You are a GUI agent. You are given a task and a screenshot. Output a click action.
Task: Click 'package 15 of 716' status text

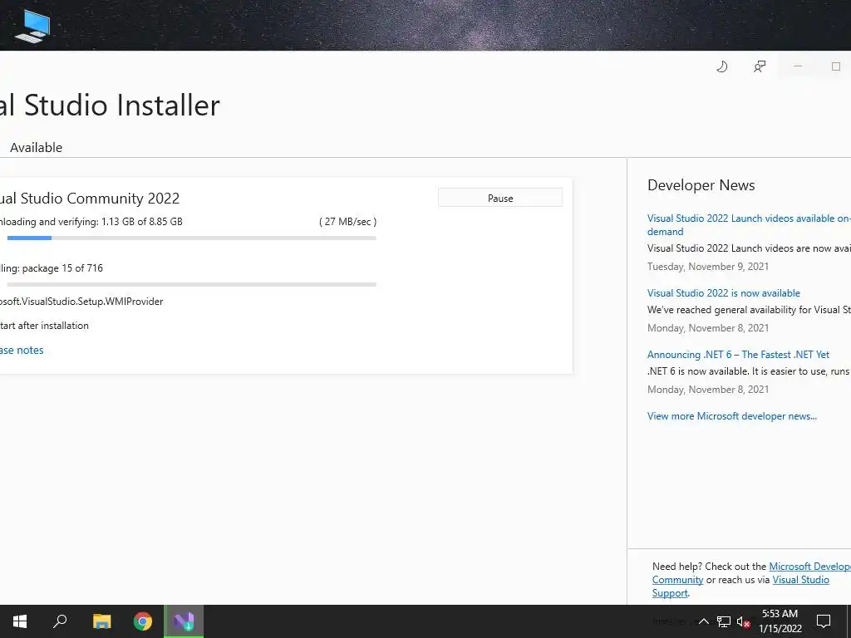coord(62,268)
